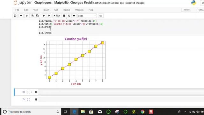Open Mail app from taskbar
The height and width of the screenshot is (115, 204).
(100, 112)
